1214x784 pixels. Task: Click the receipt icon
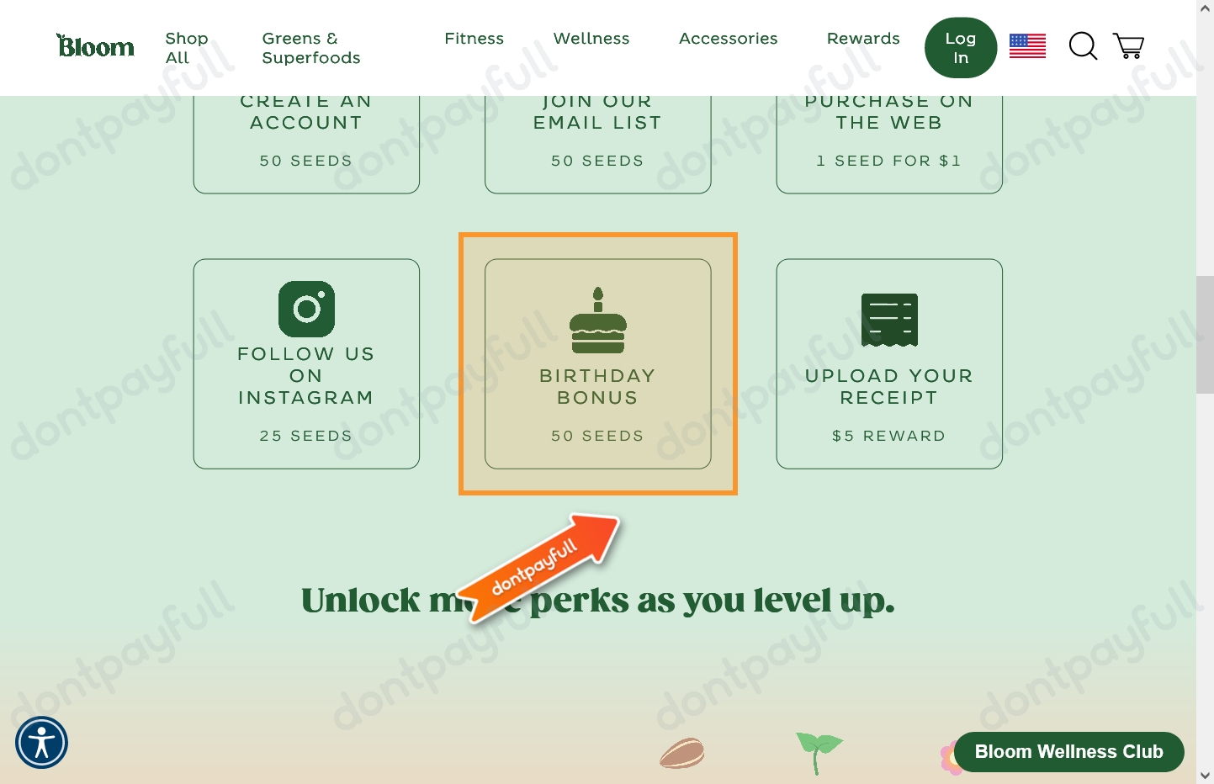(889, 320)
